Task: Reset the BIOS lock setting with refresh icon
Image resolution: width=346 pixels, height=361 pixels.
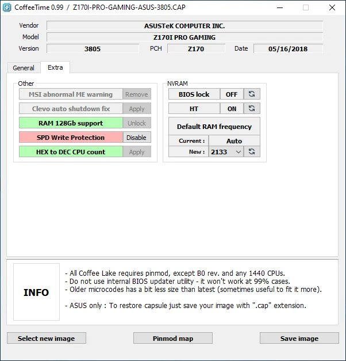Action: (252, 94)
